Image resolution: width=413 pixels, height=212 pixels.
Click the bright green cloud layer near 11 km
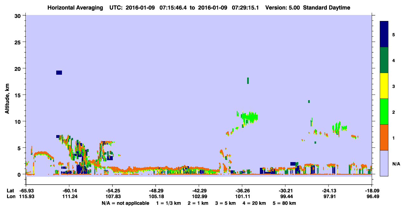[x=250, y=117]
